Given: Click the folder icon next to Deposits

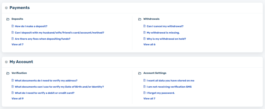Looking at the screenshot, I should [8, 19].
